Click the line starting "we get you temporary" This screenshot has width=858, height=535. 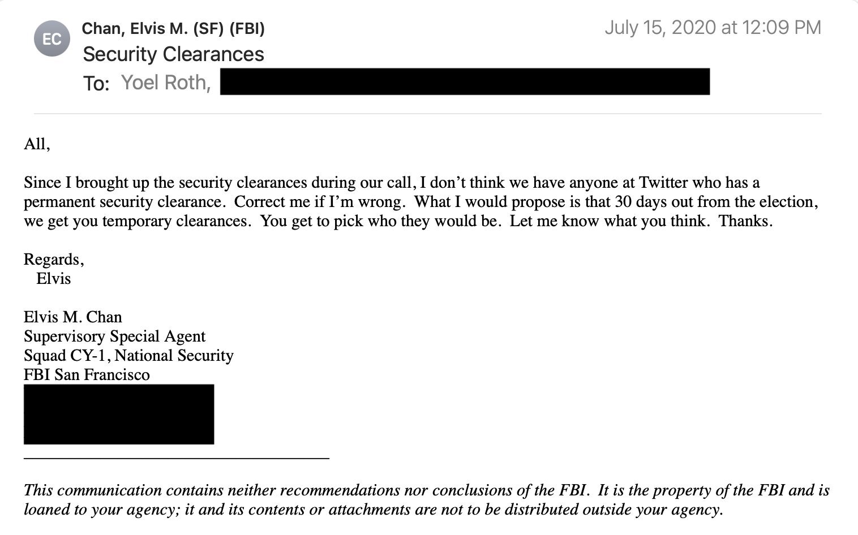[397, 221]
